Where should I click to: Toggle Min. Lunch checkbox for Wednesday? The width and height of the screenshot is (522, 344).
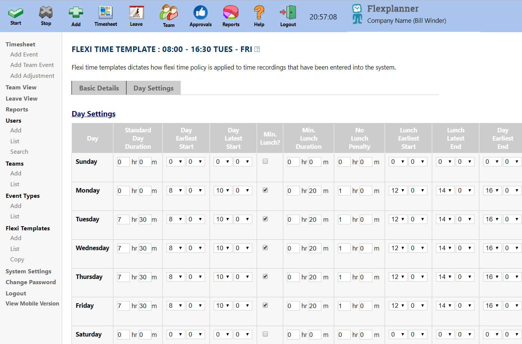265,248
